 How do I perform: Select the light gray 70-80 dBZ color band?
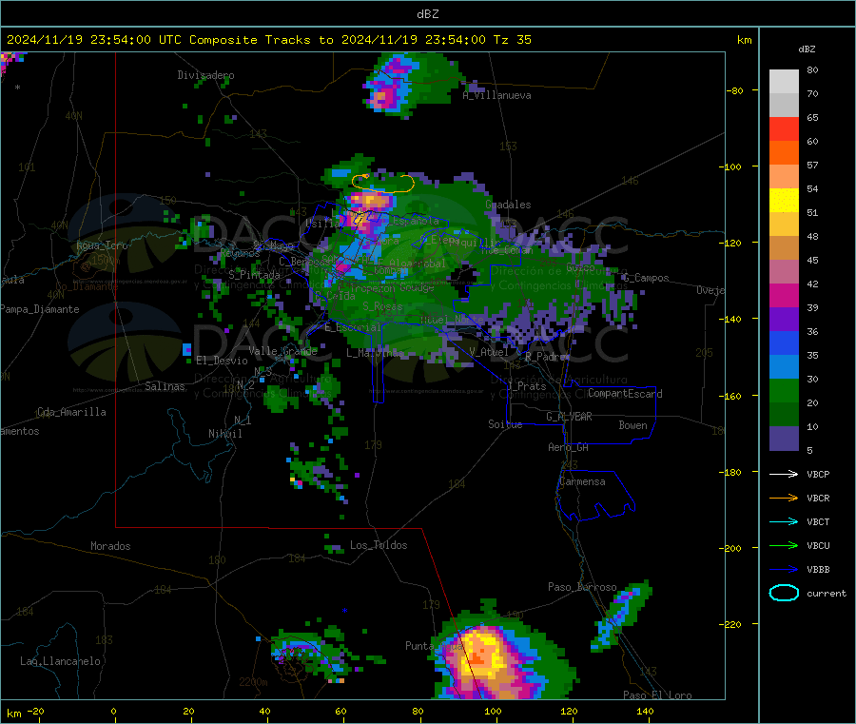[784, 82]
